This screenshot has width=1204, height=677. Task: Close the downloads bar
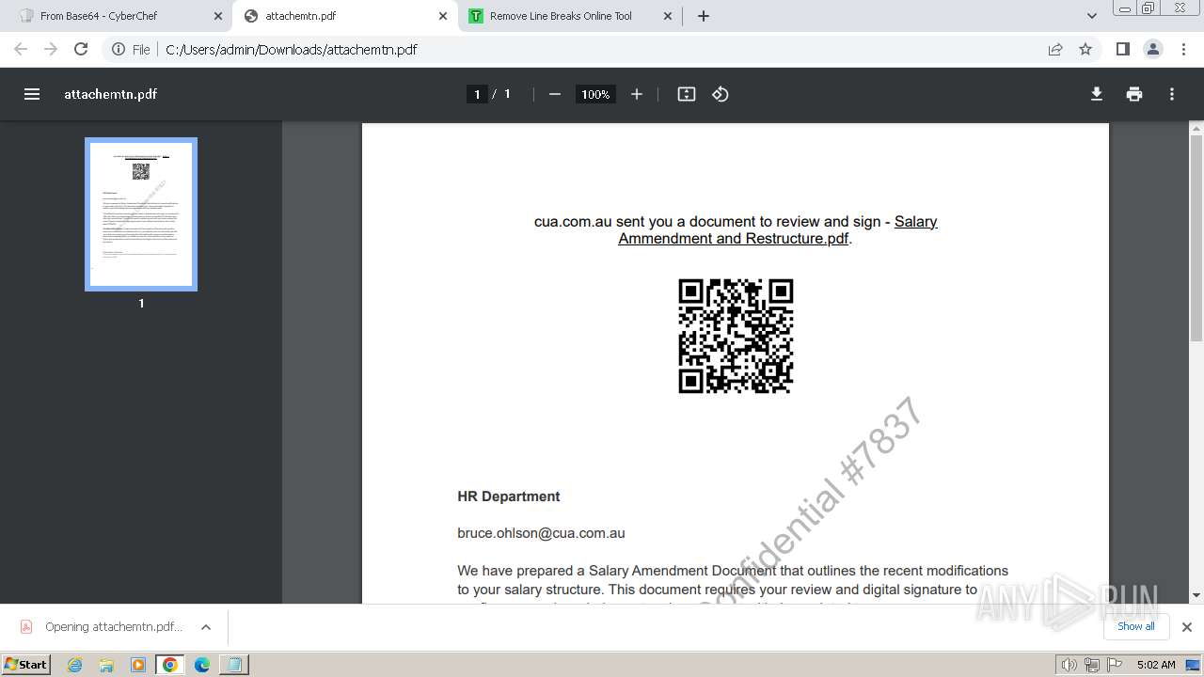[1187, 627]
